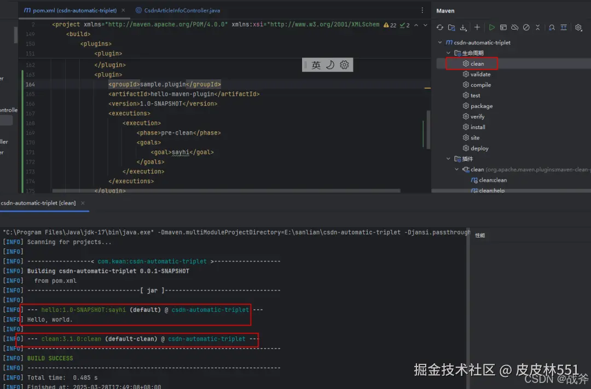591x389 pixels.
Task: Click gear icon beside package phase
Action: [466, 106]
